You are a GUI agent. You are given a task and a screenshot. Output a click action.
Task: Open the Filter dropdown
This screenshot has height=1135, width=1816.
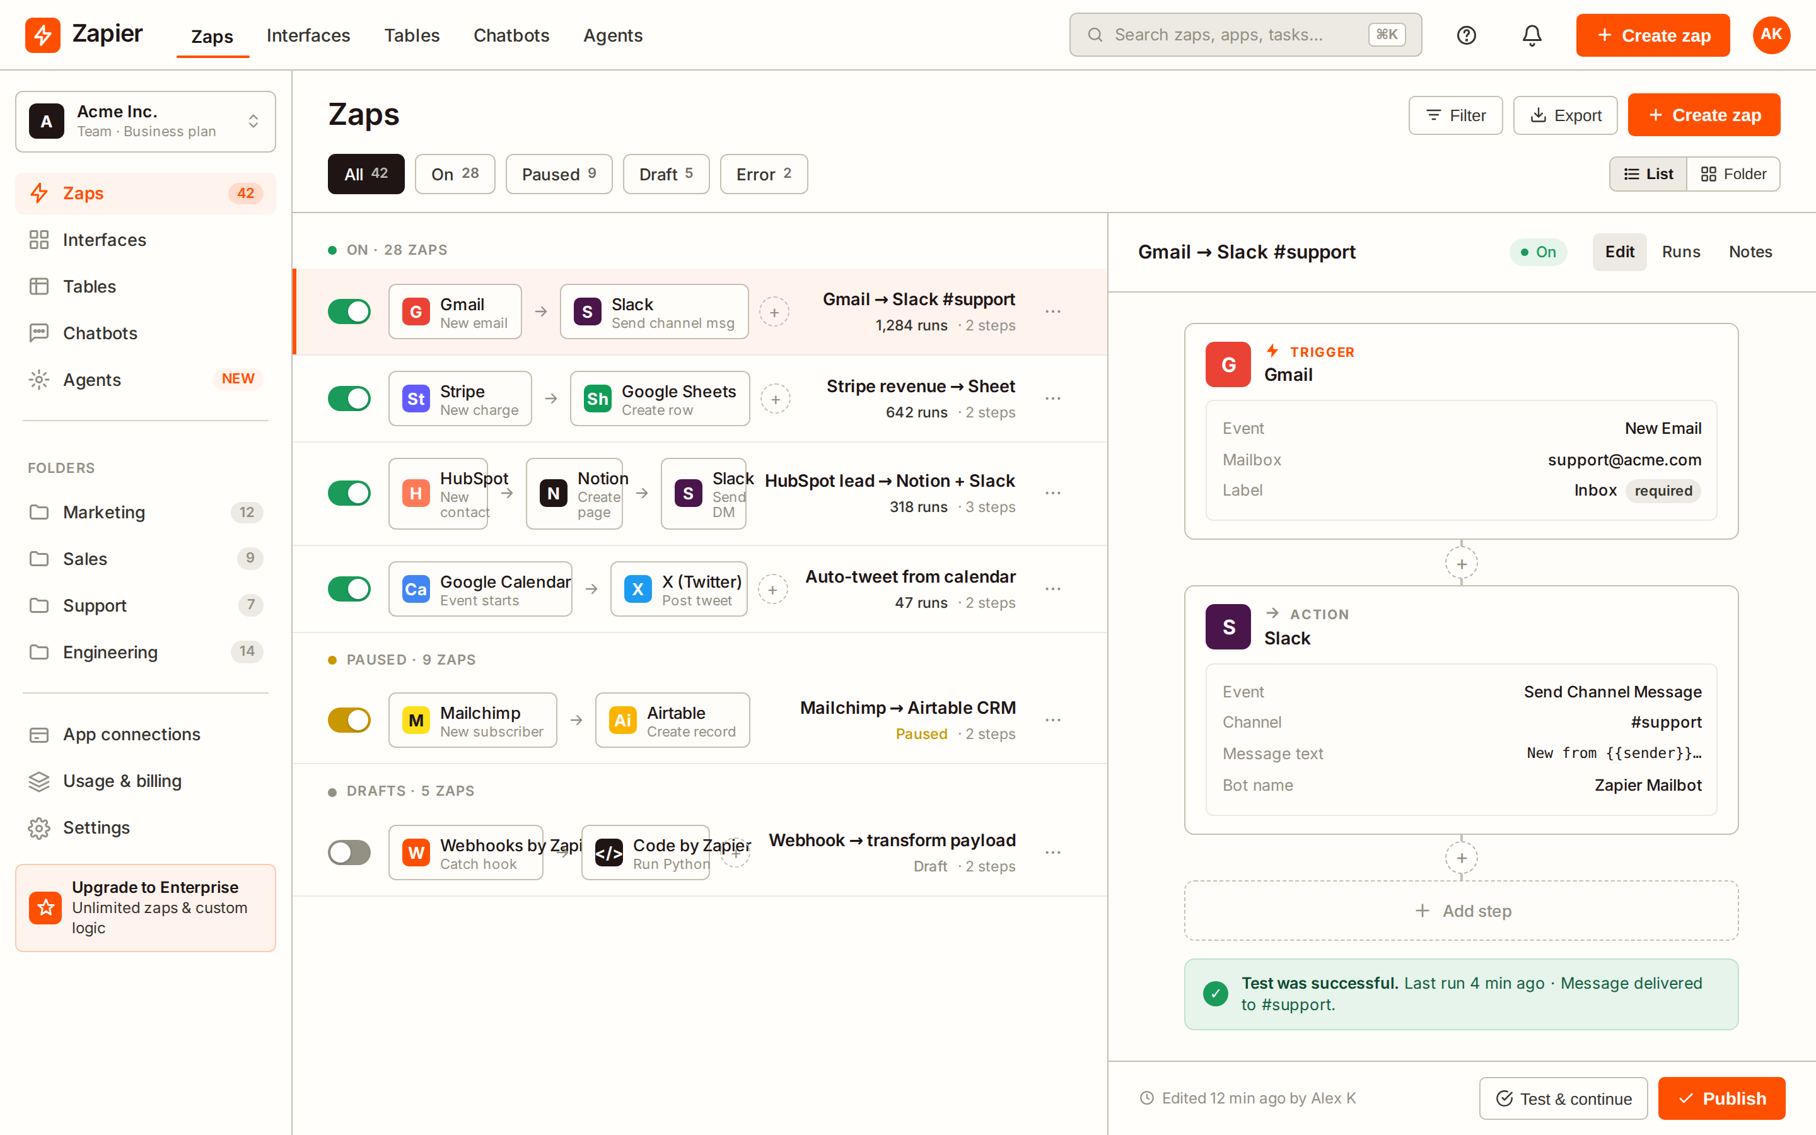tap(1455, 115)
